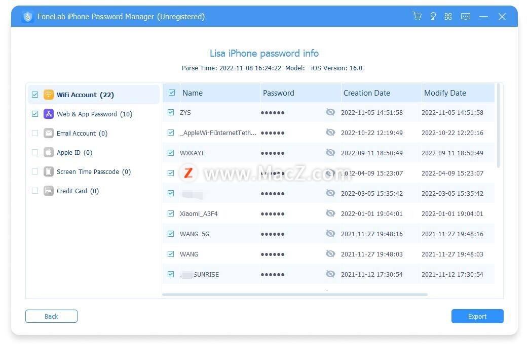
Task: Click the Email Account envelope icon
Action: 49,133
